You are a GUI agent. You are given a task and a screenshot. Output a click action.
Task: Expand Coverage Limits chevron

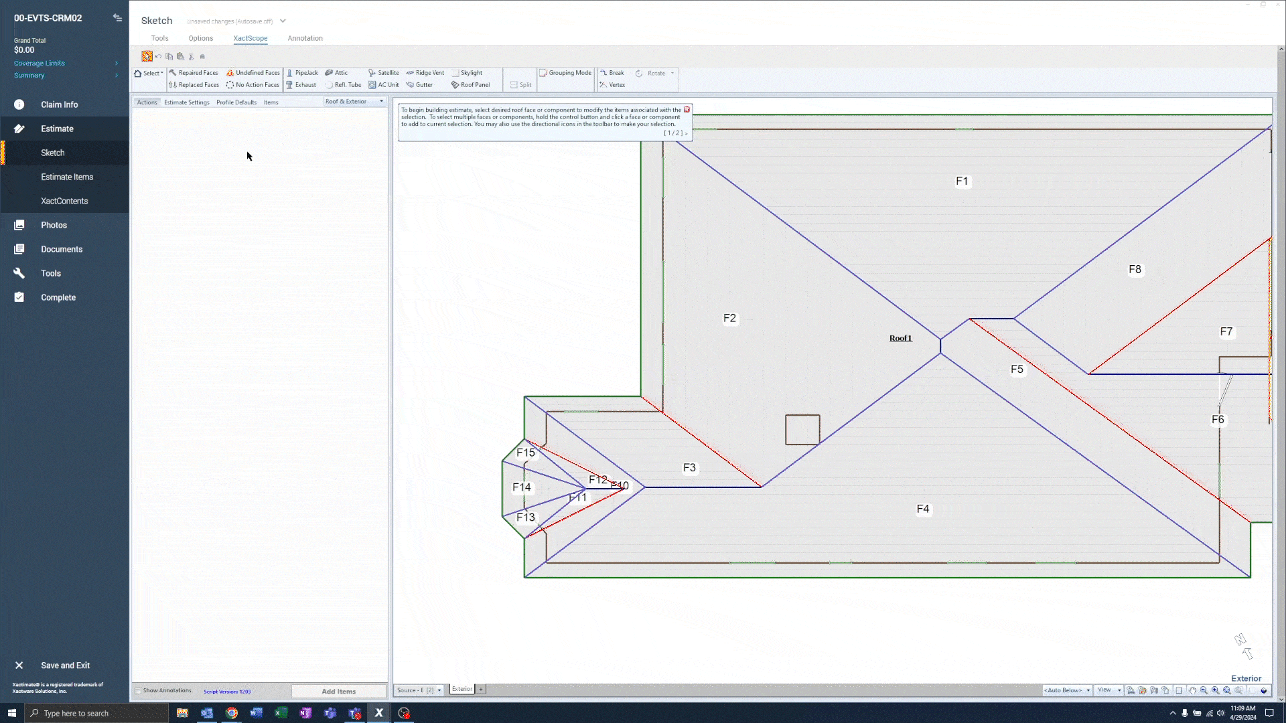tap(117, 64)
